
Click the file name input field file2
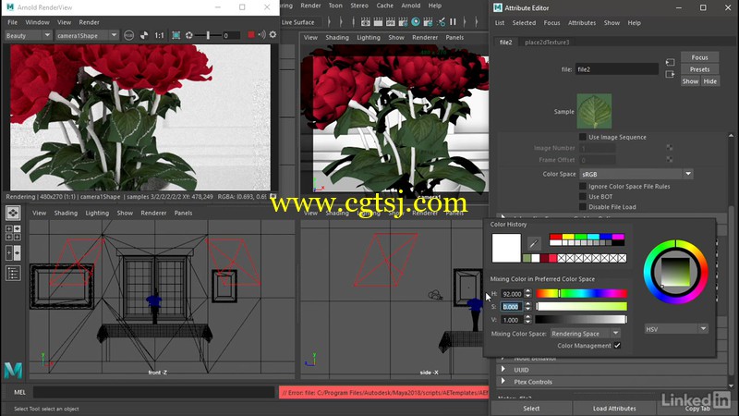pos(616,69)
